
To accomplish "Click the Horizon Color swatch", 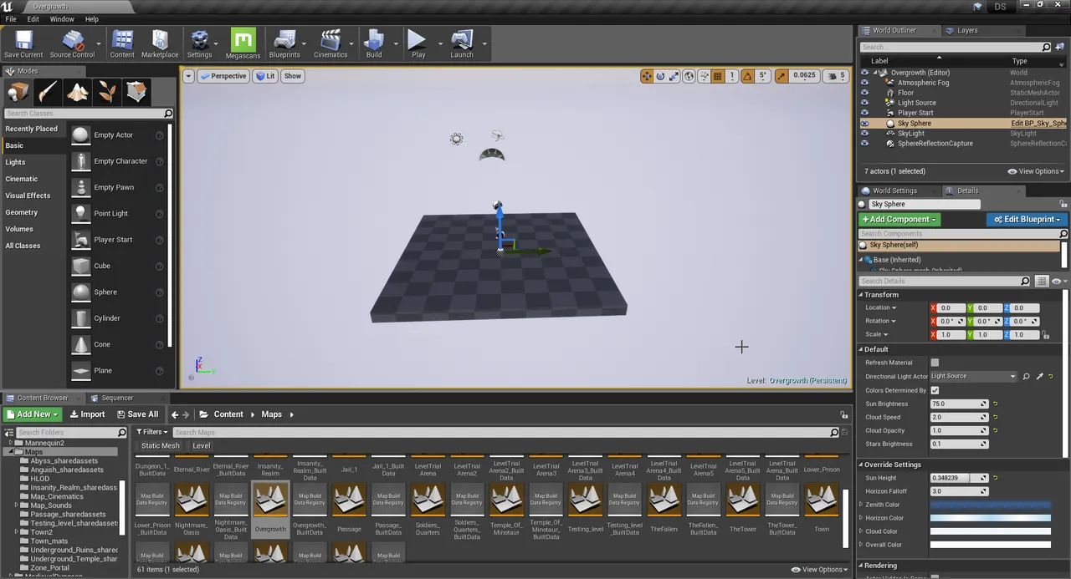I will pos(991,518).
